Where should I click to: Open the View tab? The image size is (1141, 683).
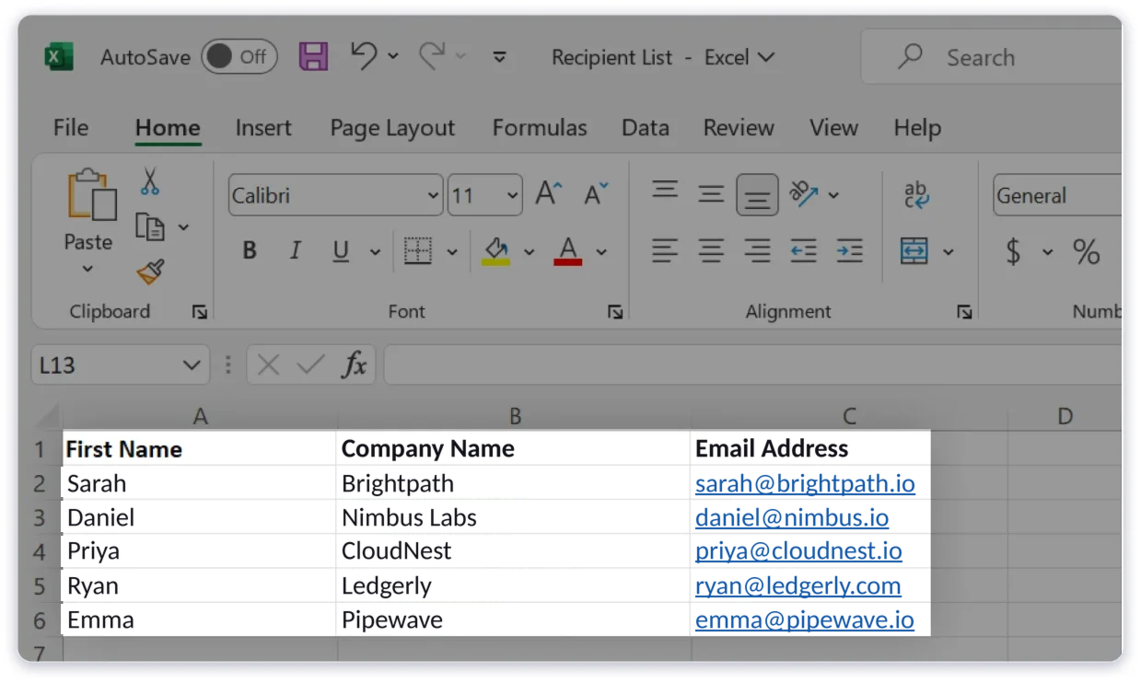(833, 128)
